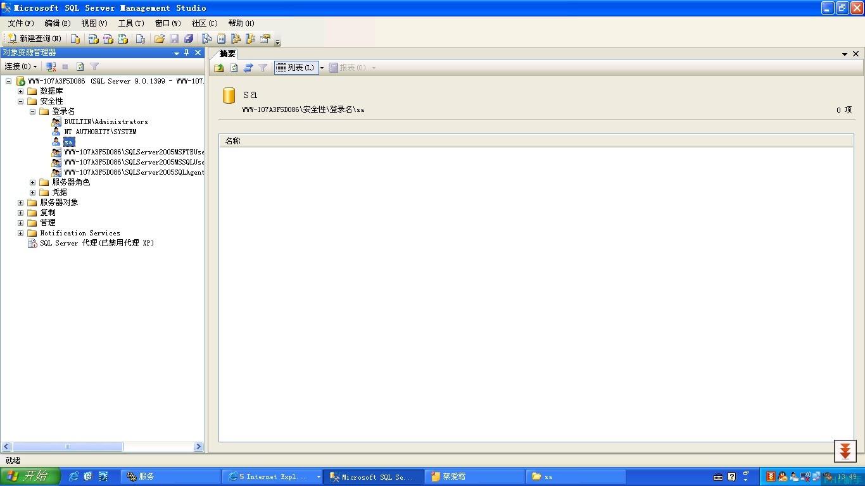Expand the Notification Services folder
The image size is (865, 486).
point(20,233)
